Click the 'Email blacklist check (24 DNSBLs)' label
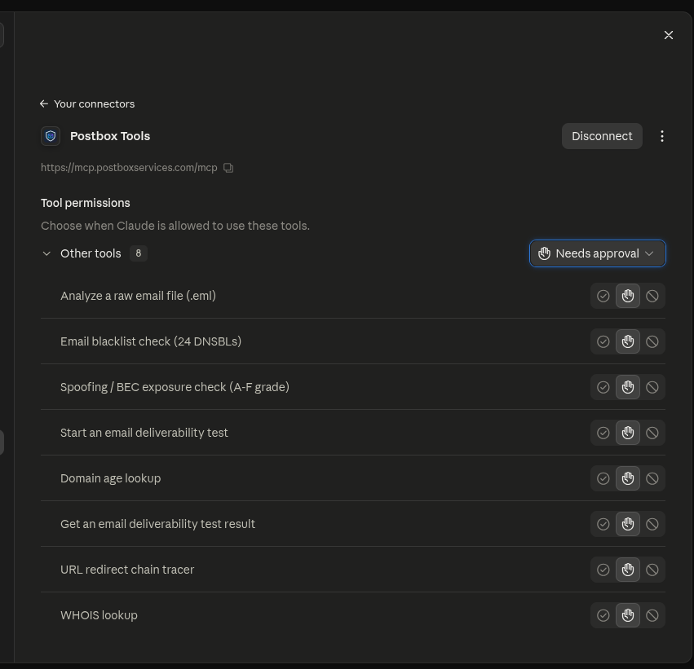694x669 pixels. tap(151, 341)
